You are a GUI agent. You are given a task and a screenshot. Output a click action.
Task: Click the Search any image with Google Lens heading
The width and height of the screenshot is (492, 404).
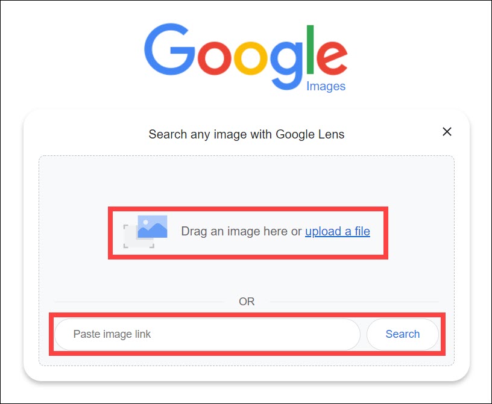tap(247, 134)
